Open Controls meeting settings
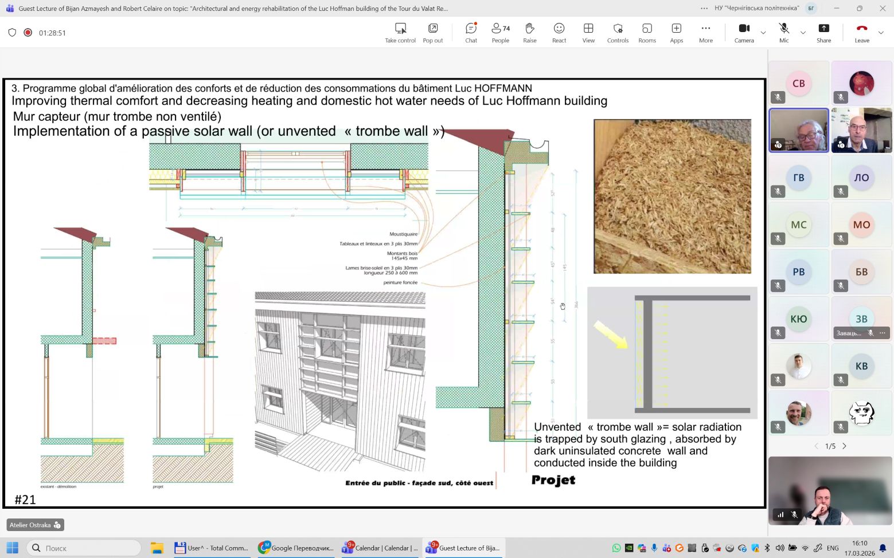This screenshot has height=558, width=894. [618, 33]
